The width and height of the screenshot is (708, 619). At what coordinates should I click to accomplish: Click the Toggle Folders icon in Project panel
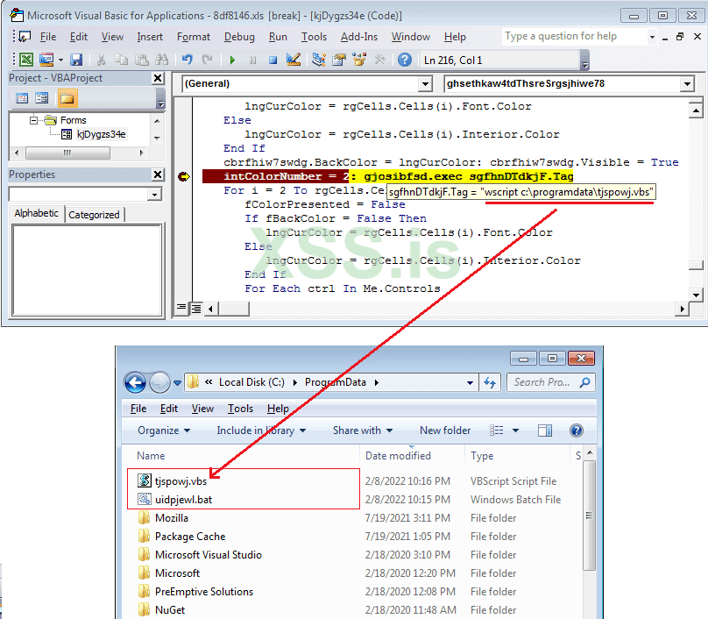tap(67, 97)
